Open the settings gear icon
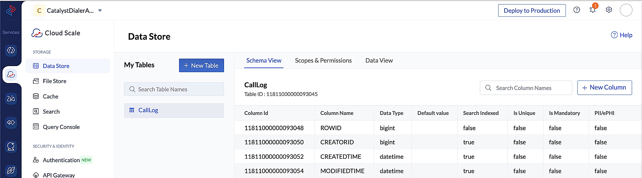The image size is (642, 178). click(x=609, y=10)
